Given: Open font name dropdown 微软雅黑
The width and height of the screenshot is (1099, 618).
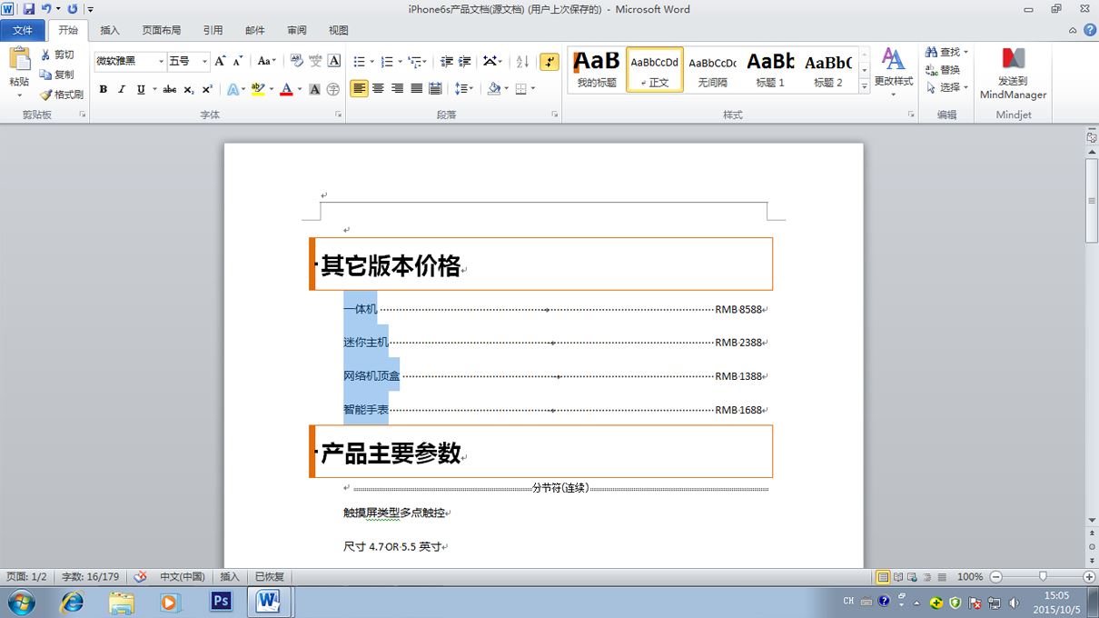Looking at the screenshot, I should point(162,61).
